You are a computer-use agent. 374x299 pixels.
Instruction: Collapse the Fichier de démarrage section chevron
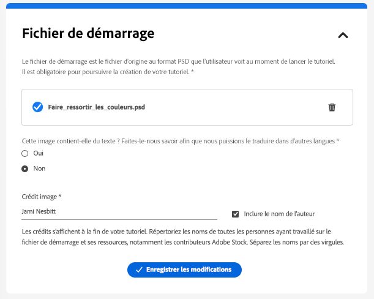[343, 35]
